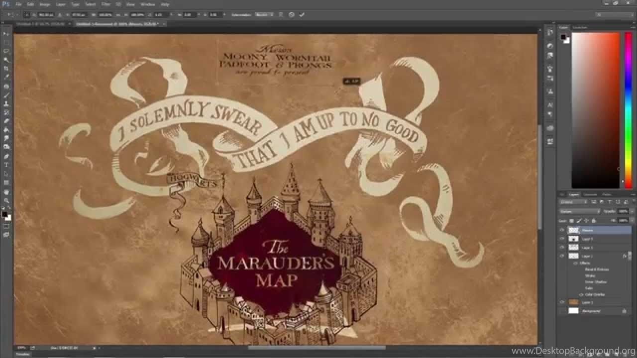This screenshot has height=358, width=637.
Task: Switch to the first document tab
Action: [x=42, y=23]
